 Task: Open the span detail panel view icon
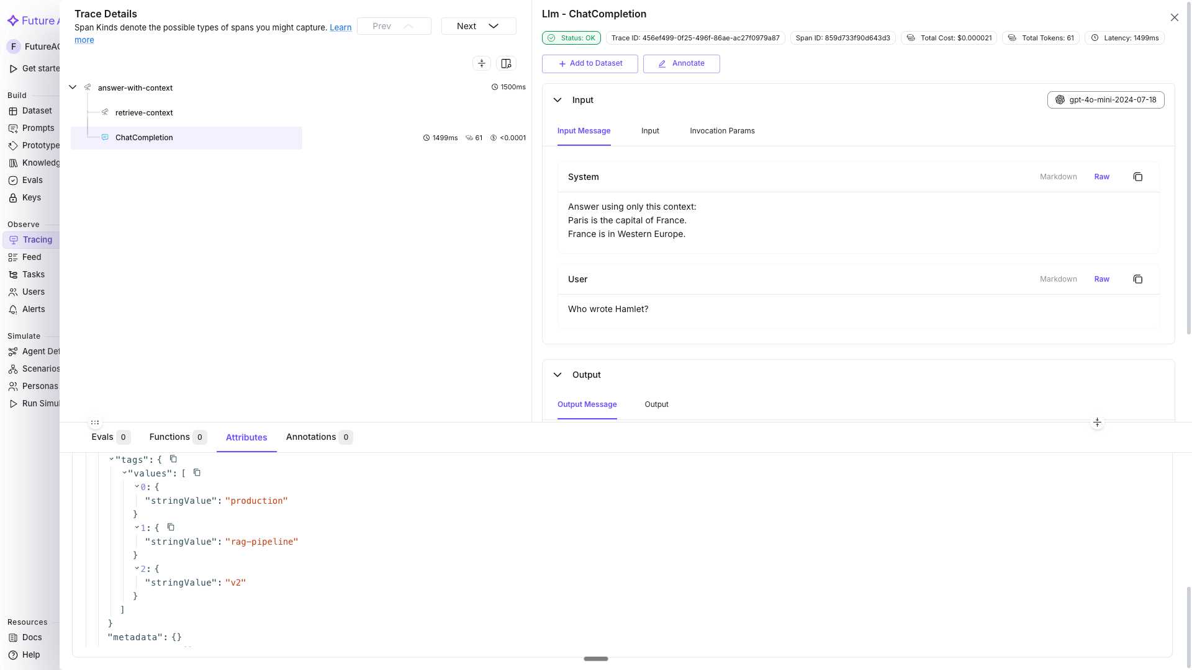pos(506,63)
